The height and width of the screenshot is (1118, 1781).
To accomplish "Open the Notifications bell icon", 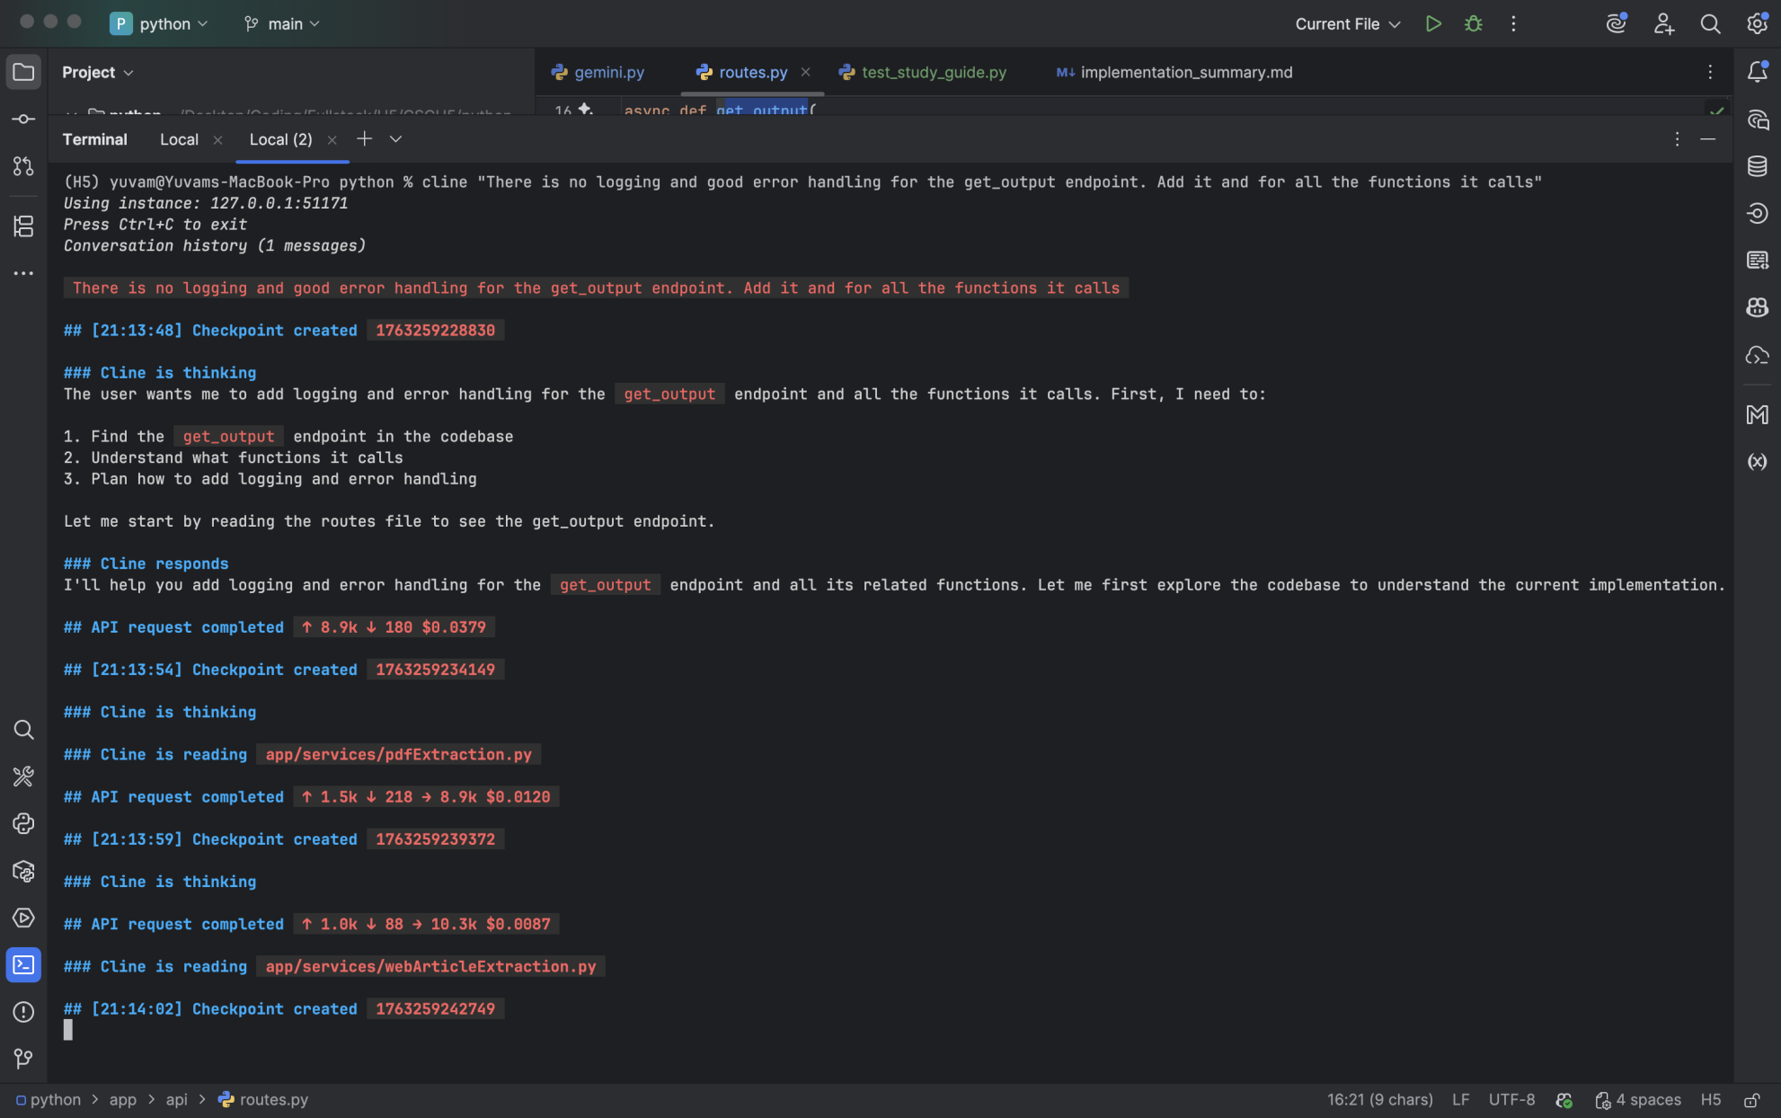I will [1757, 72].
